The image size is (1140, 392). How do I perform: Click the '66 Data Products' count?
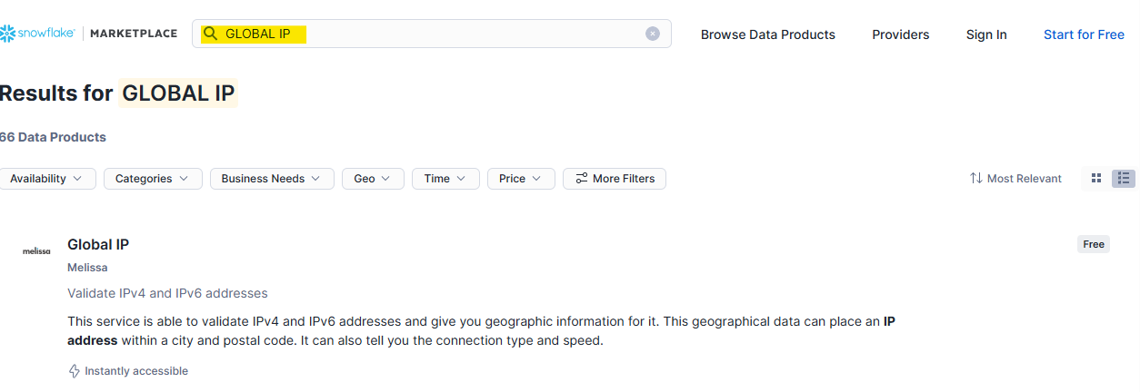click(53, 137)
